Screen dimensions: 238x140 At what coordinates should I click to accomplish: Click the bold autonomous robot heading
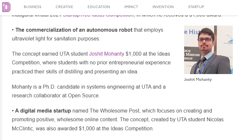[x=74, y=30]
